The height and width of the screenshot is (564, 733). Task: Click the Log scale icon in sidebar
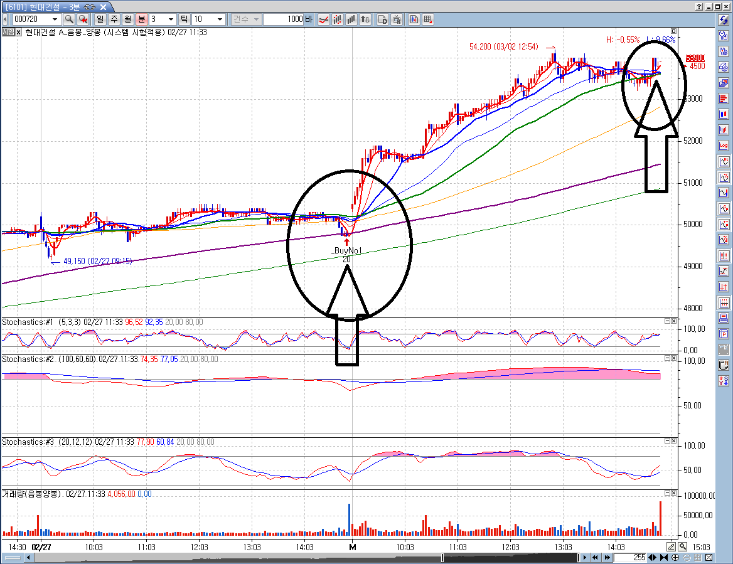click(x=724, y=146)
